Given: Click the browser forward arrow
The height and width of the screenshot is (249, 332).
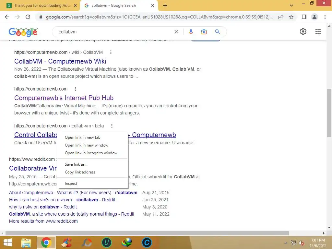Looking at the screenshot, I should click(x=18, y=17).
